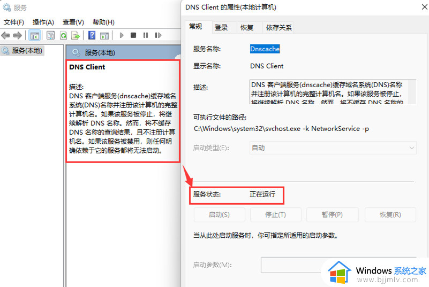Open the Properties toolbar icon

(x=51, y=35)
